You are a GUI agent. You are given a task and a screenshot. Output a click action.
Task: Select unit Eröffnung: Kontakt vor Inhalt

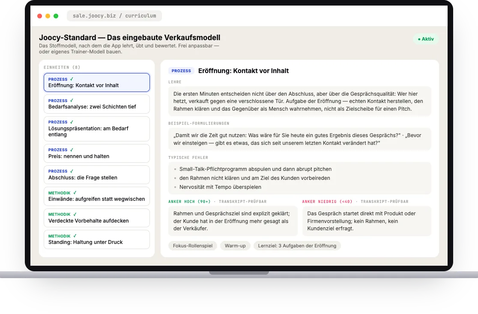[x=97, y=82]
